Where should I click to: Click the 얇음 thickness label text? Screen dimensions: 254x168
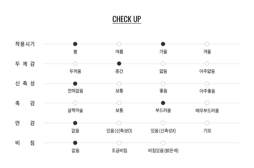(163, 71)
